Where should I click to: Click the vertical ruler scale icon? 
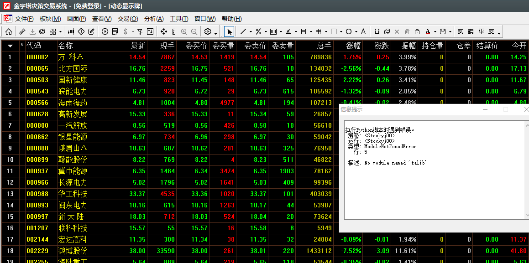pos(174,31)
